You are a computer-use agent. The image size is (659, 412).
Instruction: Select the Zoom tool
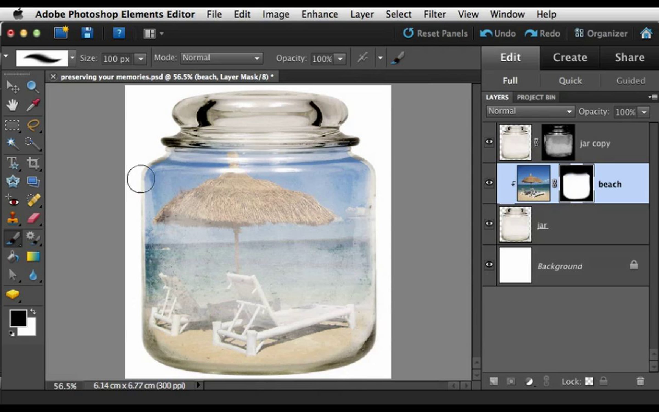33,87
